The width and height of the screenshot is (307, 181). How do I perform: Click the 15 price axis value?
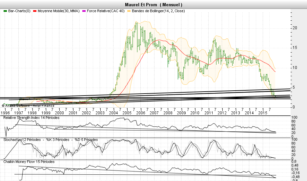pyautogui.click(x=295, y=48)
